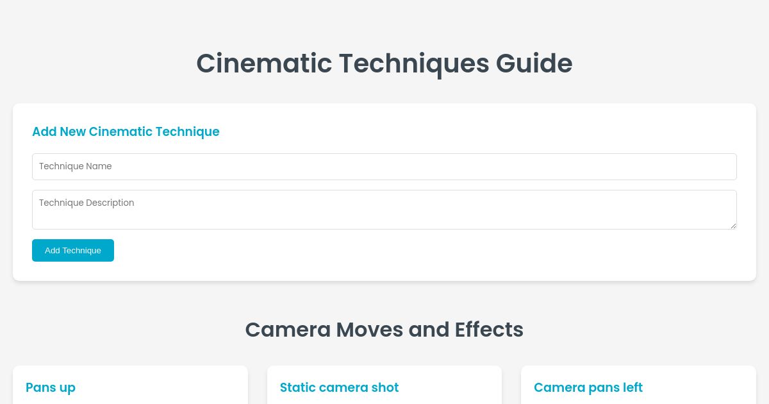
Task: Open the "Pans up" technique card
Action: pyautogui.click(x=130, y=385)
